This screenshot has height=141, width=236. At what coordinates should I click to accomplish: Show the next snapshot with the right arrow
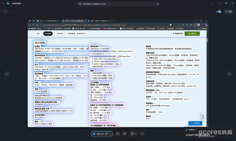(229, 74)
